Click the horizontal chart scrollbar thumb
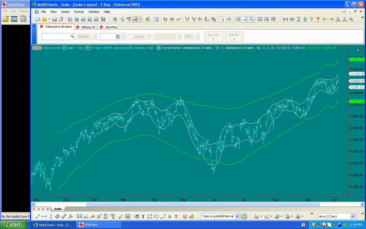 [x=203, y=204]
